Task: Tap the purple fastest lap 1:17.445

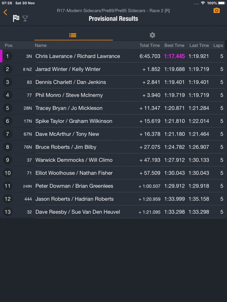Action: click(x=174, y=56)
